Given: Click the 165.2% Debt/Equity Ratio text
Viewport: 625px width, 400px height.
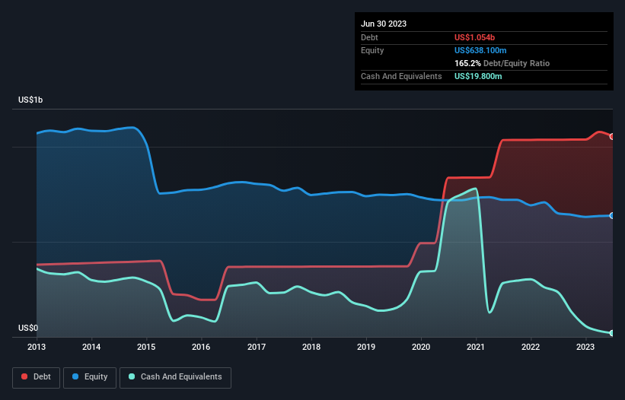Looking at the screenshot, I should coord(502,63).
